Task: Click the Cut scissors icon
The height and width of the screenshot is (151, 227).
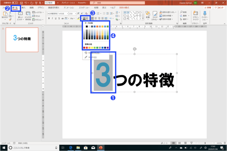Action: click(x=10, y=13)
